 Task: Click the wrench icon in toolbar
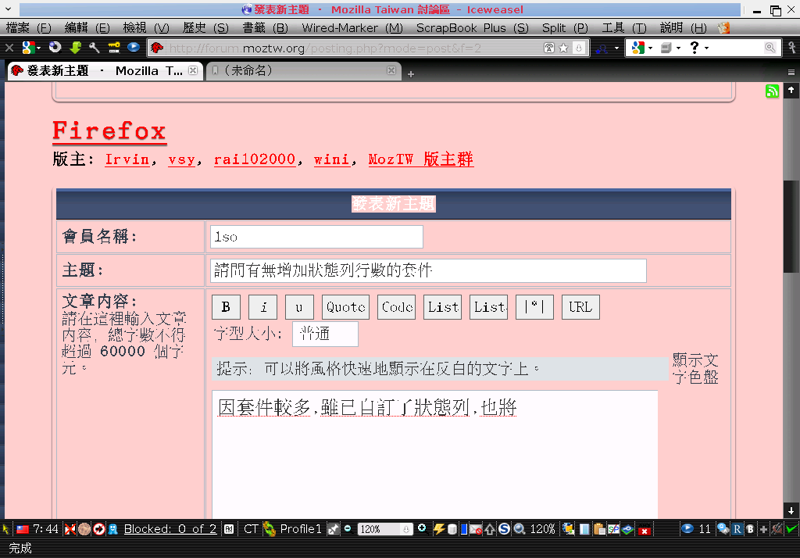pyautogui.click(x=95, y=48)
